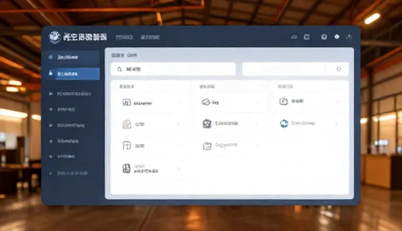The height and width of the screenshot is (231, 402).
Task: Click the round outlined icon in the top-right header
Action: [x=324, y=37]
